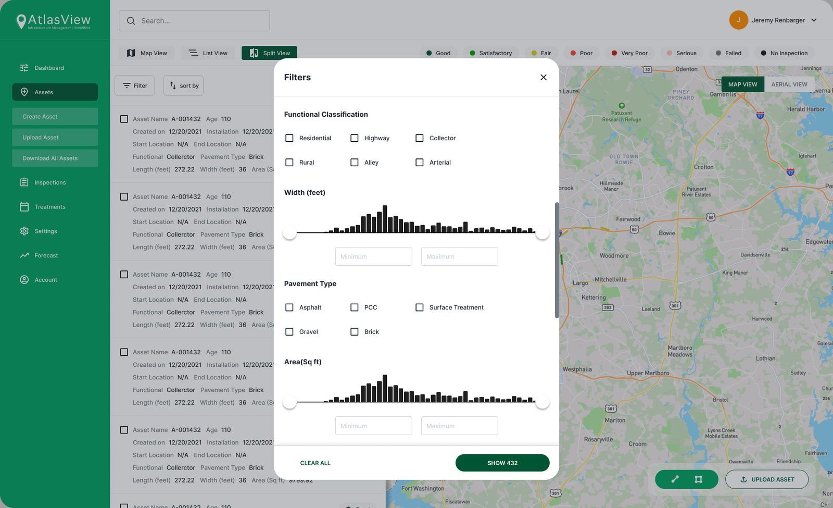Close the Filters dialog with the X
833x508 pixels.
(x=544, y=77)
